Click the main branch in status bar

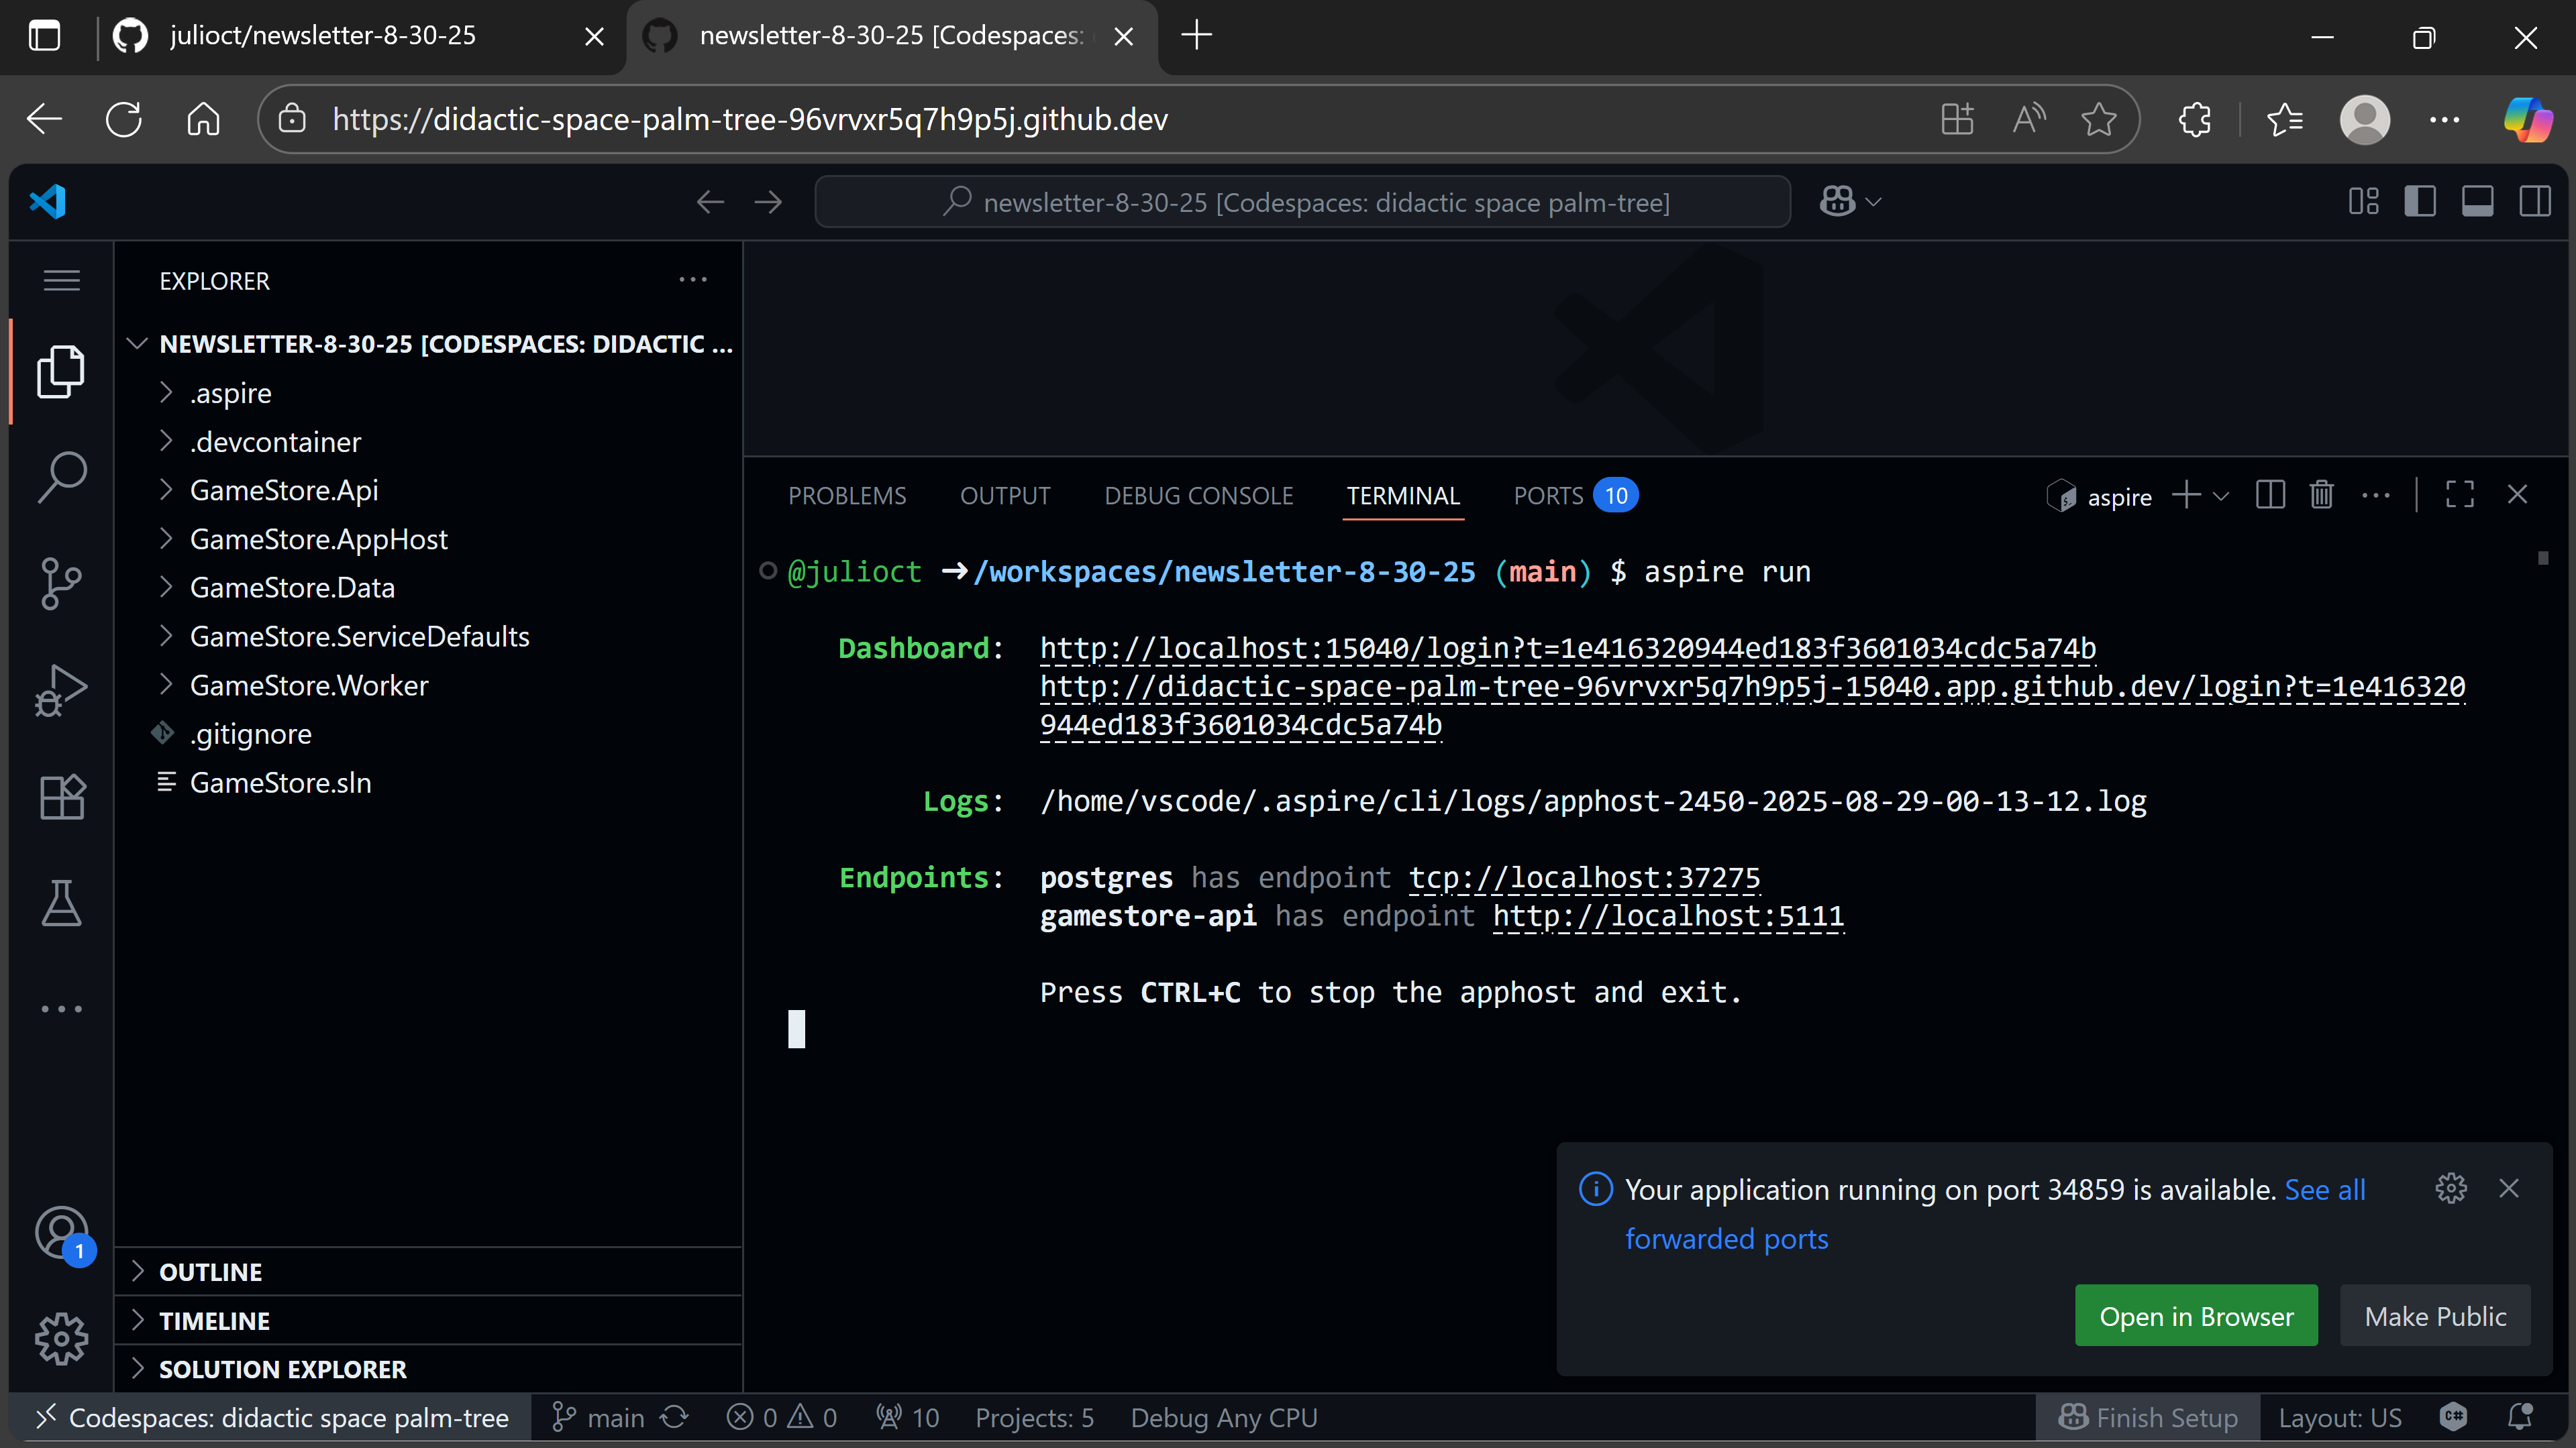click(x=598, y=1417)
